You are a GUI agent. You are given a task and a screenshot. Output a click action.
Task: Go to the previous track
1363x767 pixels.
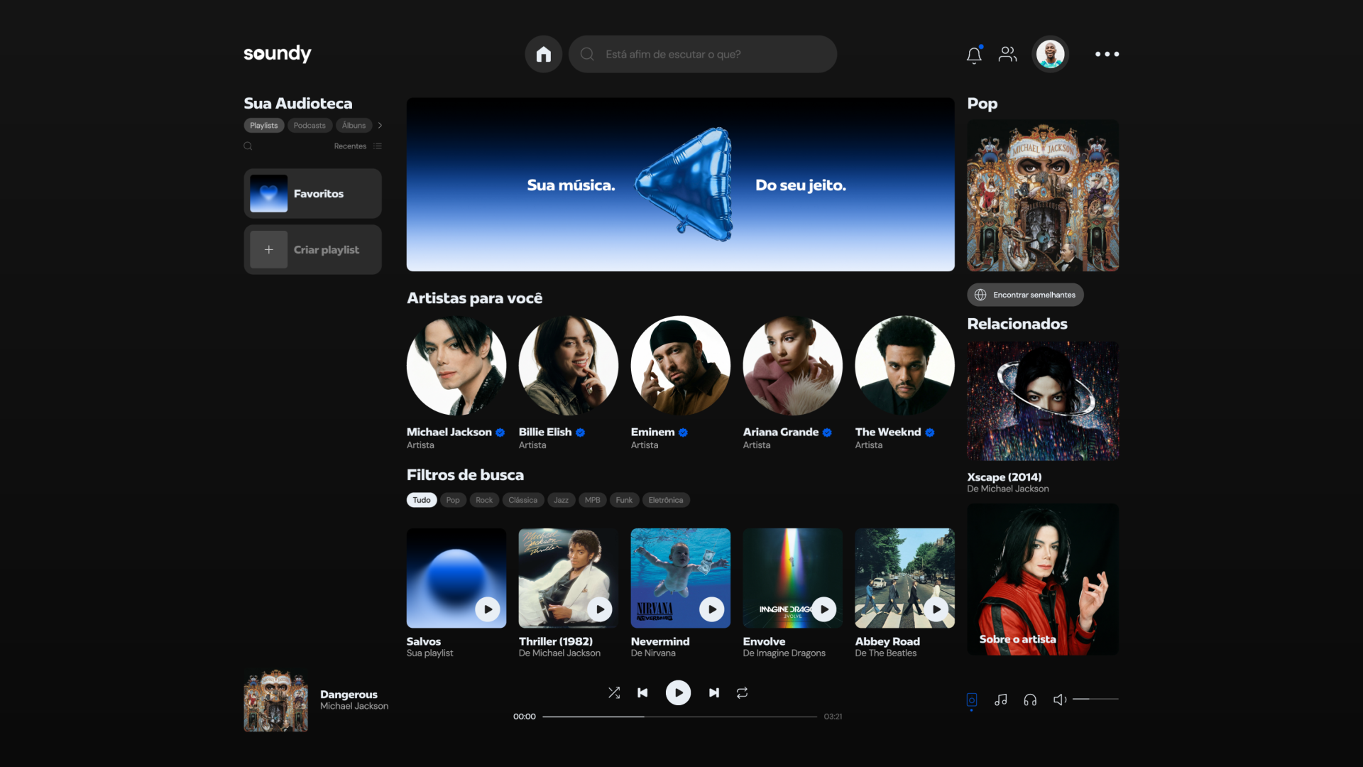click(x=642, y=692)
